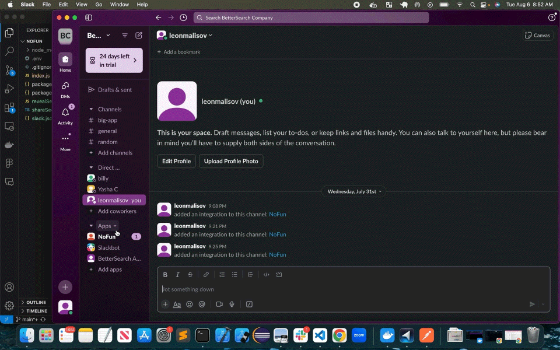The width and height of the screenshot is (560, 350).
Task: Click the BC workspace switcher icon
Action: coord(65,36)
